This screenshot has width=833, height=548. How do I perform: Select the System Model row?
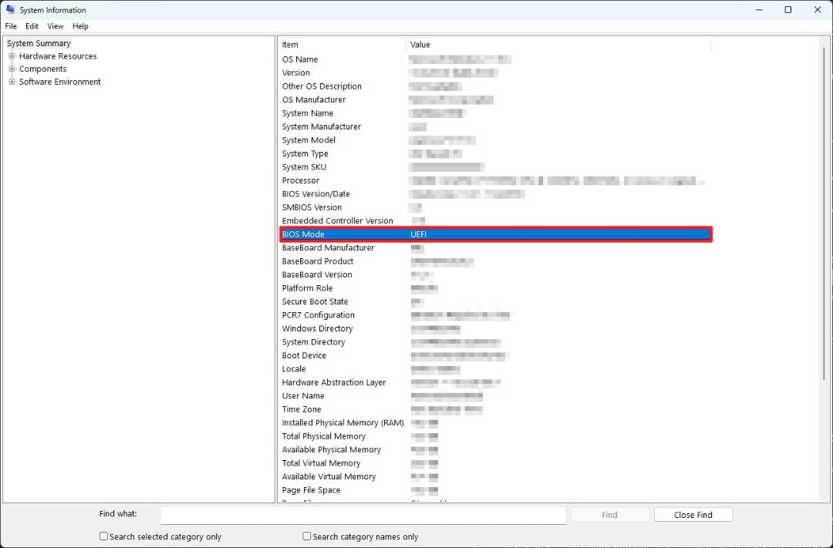495,140
